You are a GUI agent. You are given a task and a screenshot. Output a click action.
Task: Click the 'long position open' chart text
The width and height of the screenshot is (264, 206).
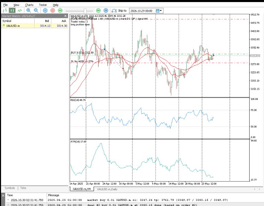click(80, 25)
